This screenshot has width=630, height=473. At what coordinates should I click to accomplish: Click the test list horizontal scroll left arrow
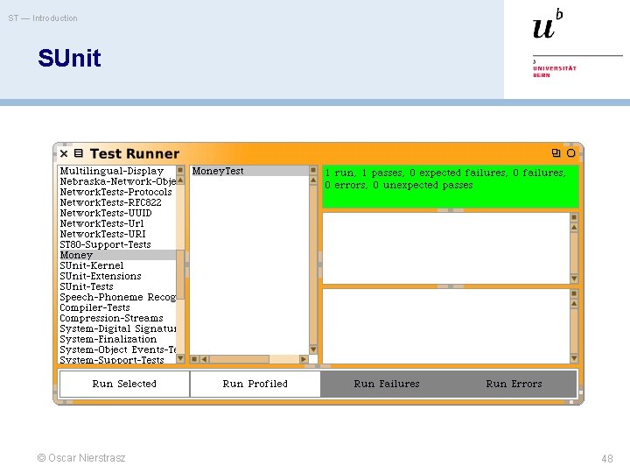point(204,359)
